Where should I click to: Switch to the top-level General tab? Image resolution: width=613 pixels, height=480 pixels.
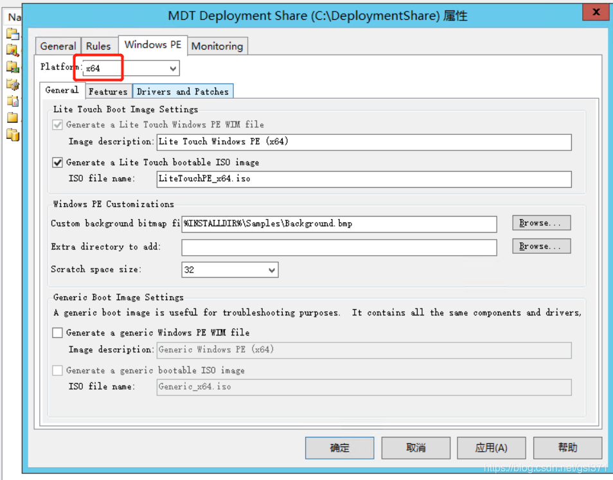58,46
